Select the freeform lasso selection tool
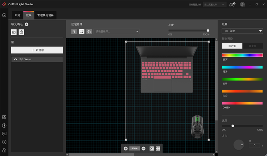This screenshot has height=156, width=267. [x=89, y=32]
